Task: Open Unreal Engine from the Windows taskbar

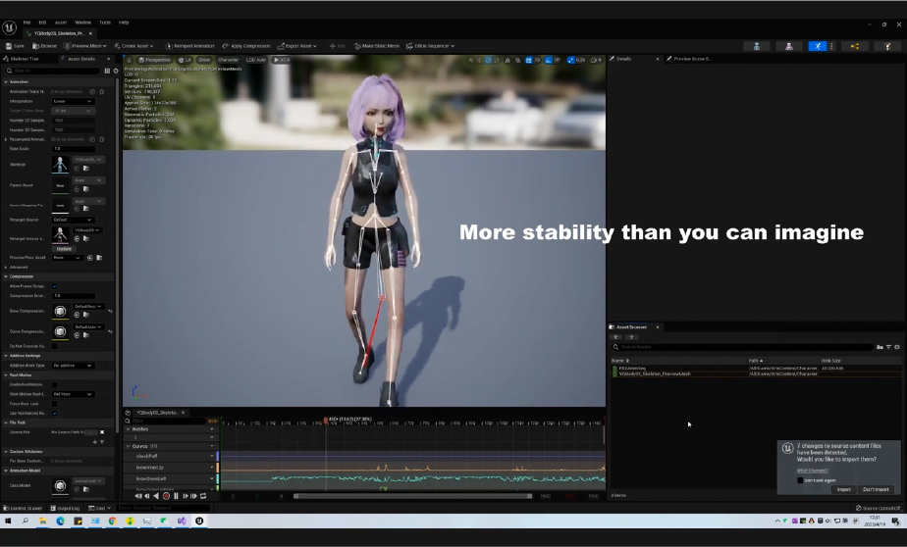Action: tap(199, 522)
